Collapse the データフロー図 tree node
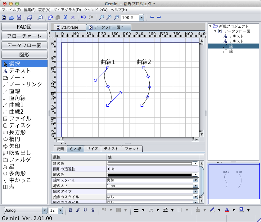 [x=215, y=31]
